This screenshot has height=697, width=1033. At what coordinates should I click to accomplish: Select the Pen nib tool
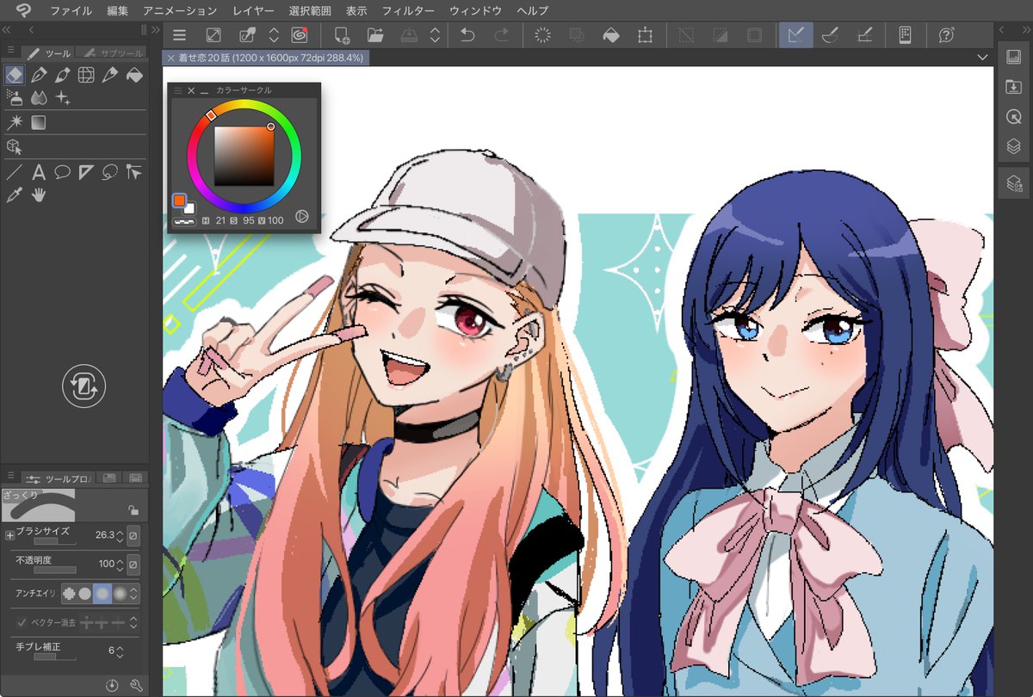(39, 75)
